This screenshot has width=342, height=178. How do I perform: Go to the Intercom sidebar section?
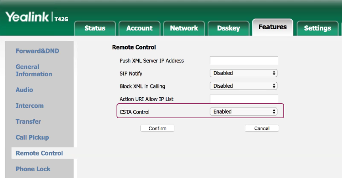click(29, 106)
